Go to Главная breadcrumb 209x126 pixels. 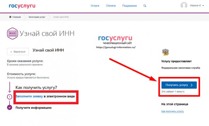17,17
